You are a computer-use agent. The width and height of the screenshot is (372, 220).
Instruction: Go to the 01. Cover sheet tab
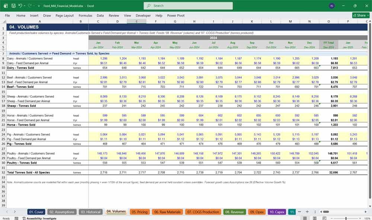click(36, 212)
